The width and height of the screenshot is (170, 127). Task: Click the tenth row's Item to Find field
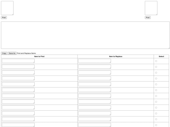tap(18, 113)
